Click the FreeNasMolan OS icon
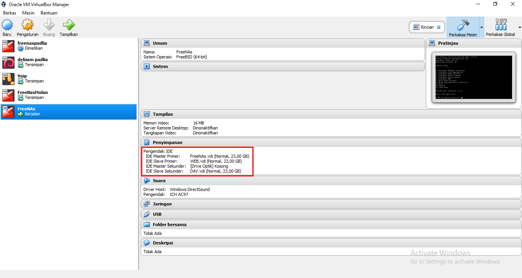 (8, 95)
